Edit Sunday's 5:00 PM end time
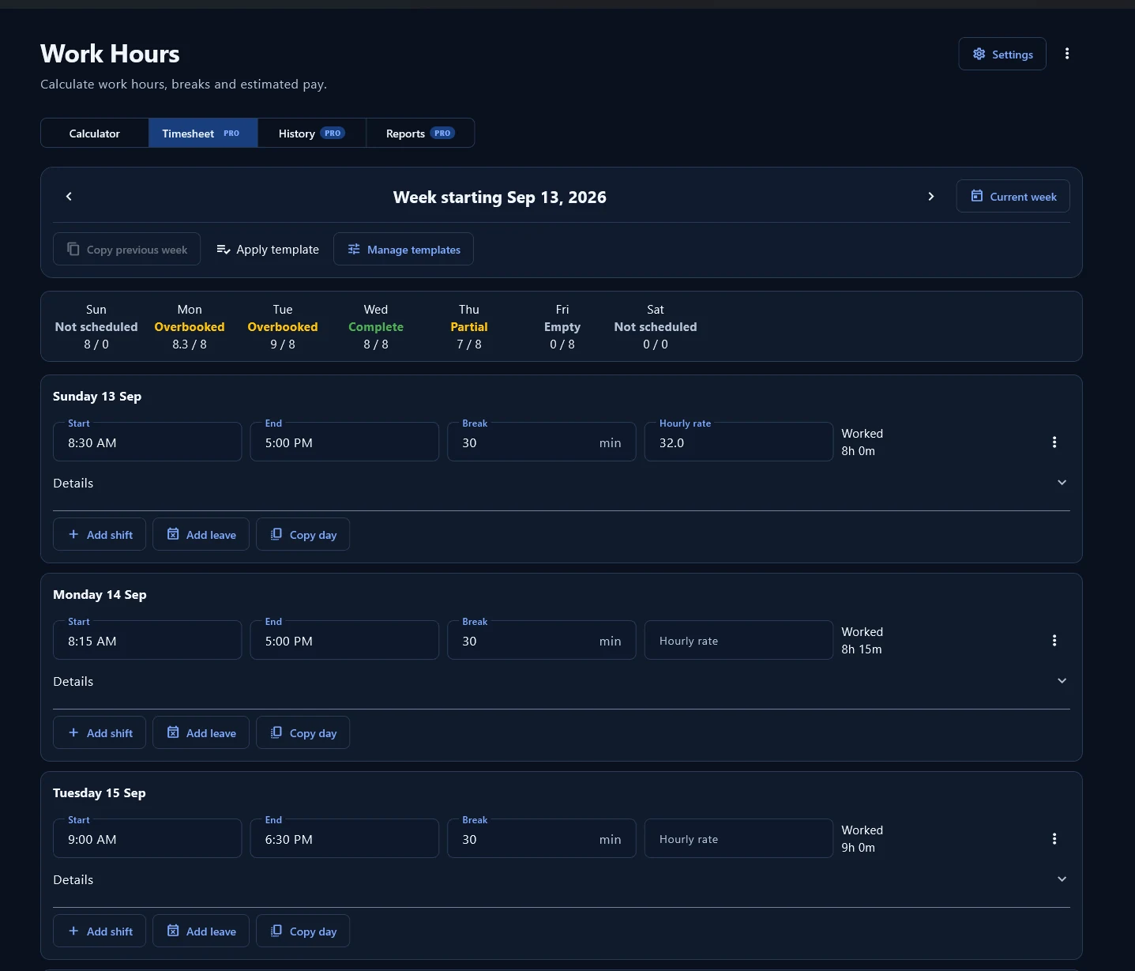Screen dimensions: 1135x971 coord(344,442)
